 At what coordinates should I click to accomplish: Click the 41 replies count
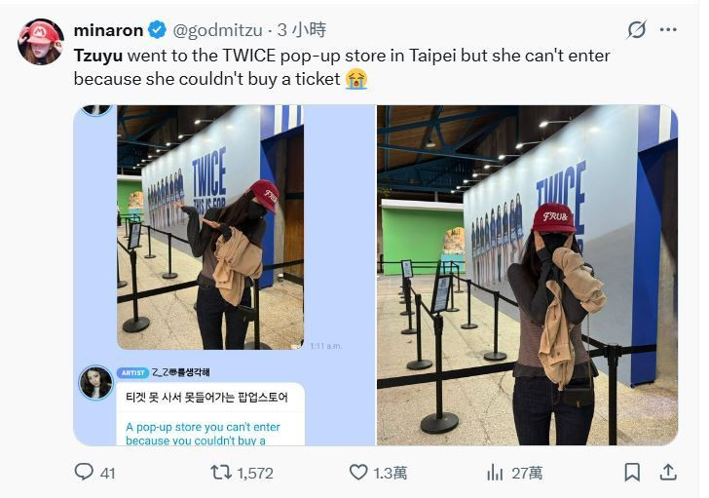[x=107, y=473]
